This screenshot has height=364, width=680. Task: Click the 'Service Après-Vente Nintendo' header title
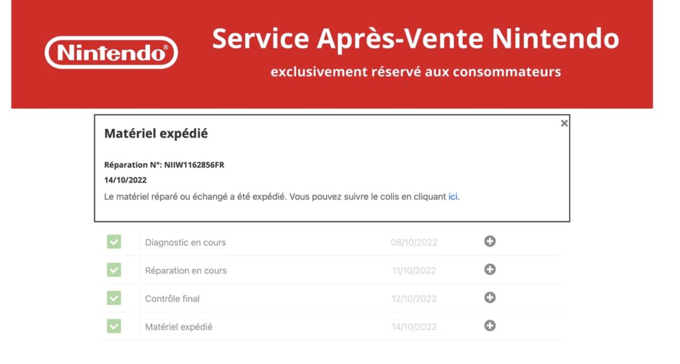click(x=416, y=39)
